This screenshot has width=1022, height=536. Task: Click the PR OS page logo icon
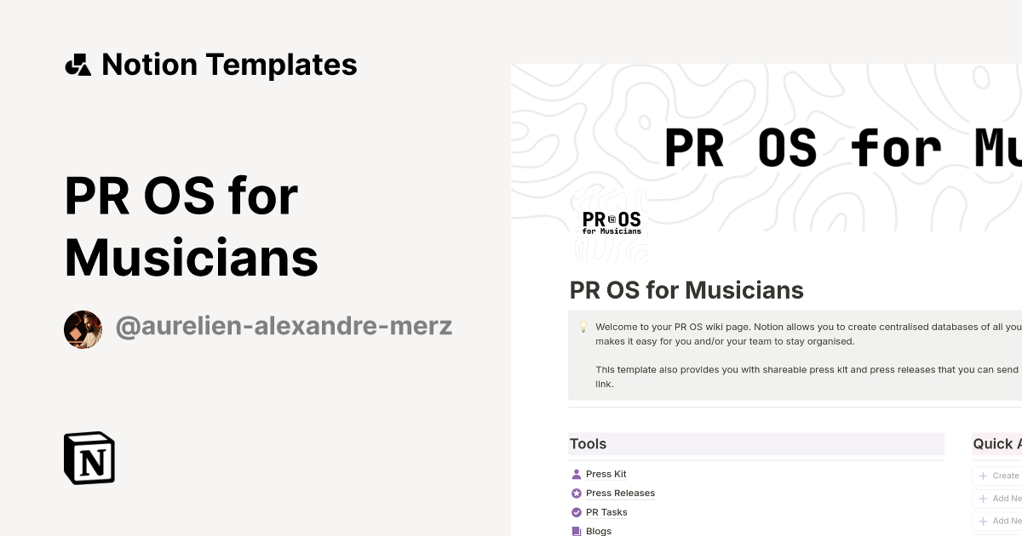(611, 223)
